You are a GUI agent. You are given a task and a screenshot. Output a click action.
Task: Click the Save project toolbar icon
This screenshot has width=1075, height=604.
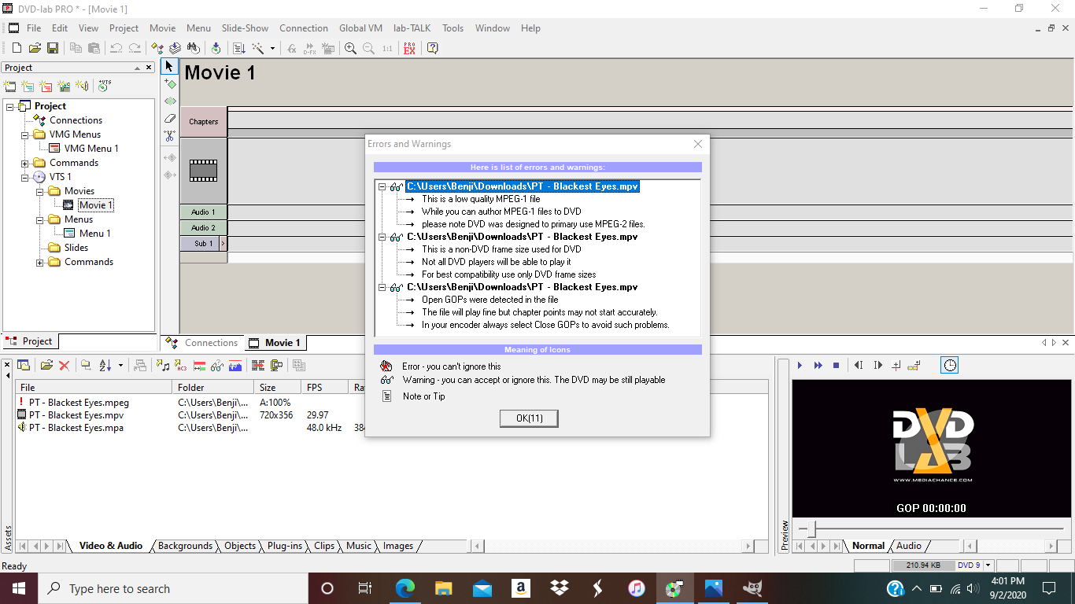tap(53, 48)
